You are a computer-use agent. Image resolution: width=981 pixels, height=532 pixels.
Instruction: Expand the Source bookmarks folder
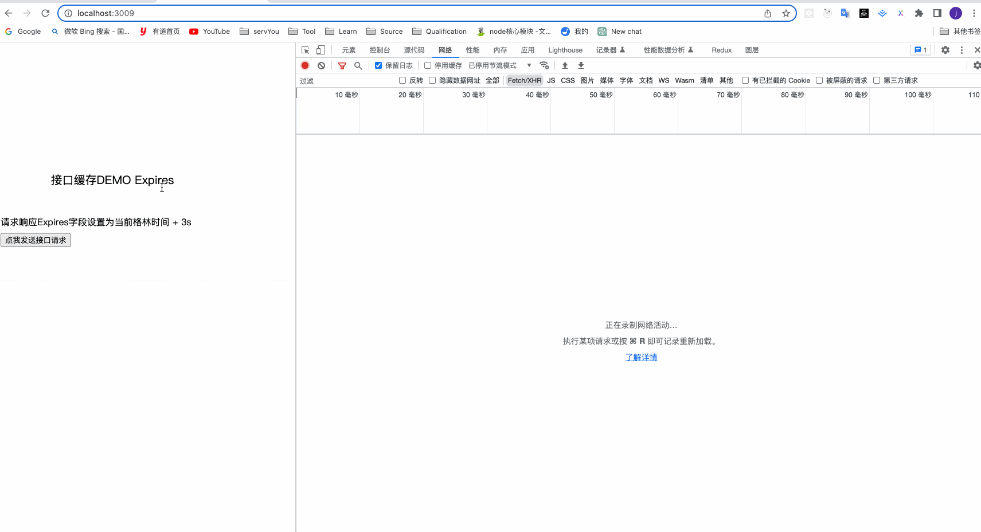point(385,32)
